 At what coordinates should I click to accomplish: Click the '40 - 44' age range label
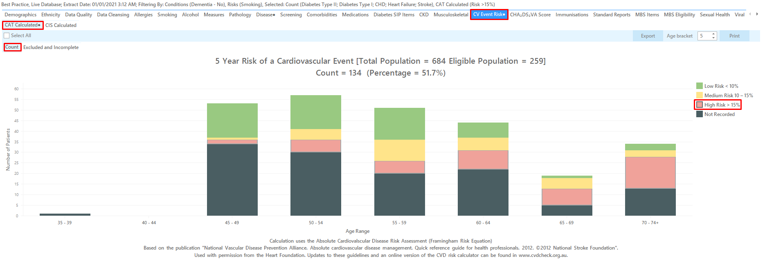coord(148,223)
